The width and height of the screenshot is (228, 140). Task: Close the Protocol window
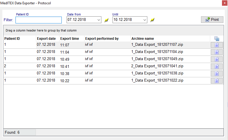[x=225, y=3]
